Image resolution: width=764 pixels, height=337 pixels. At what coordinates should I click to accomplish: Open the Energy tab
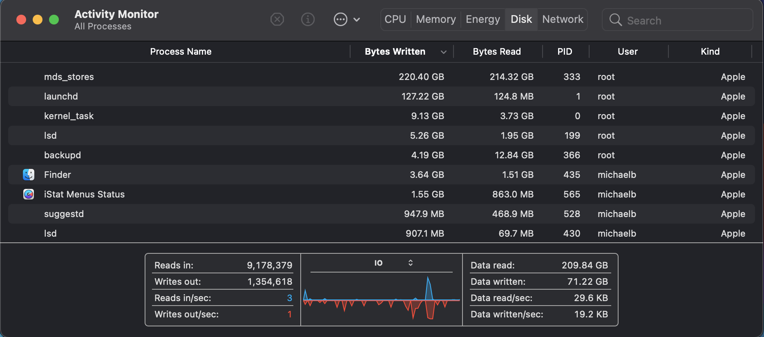tap(483, 19)
